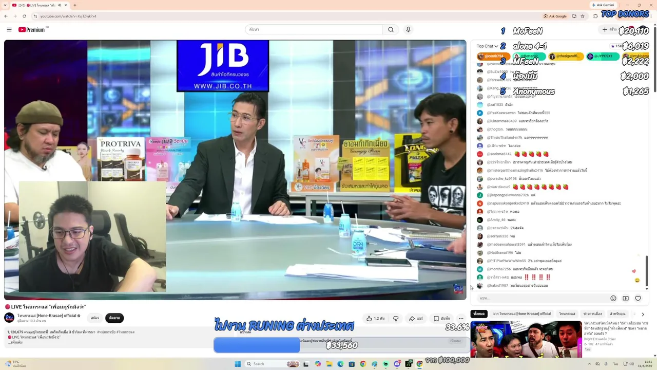Go back to the previous page
657x370 pixels.
6,16
